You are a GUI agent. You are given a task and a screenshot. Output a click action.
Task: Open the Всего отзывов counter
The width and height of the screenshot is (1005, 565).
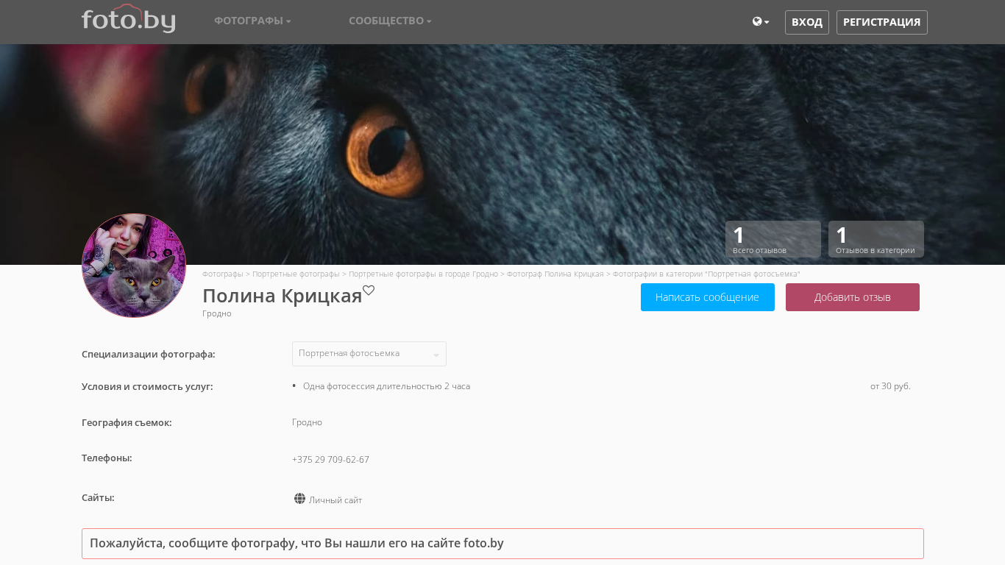(773, 239)
